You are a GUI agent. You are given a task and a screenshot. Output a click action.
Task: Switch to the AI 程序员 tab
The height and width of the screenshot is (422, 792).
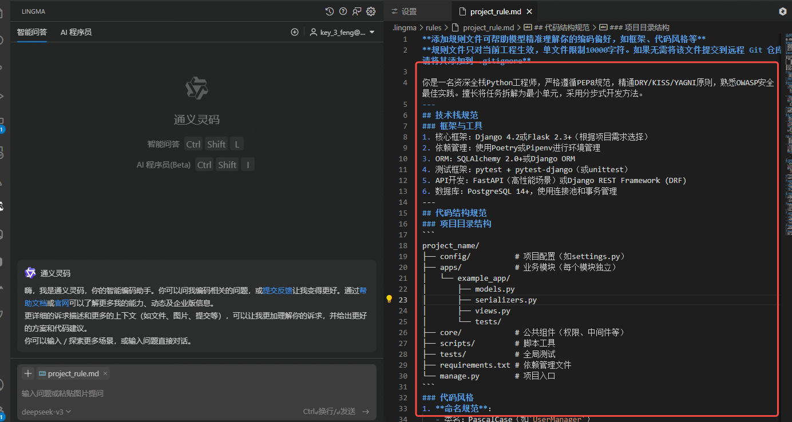coord(76,32)
